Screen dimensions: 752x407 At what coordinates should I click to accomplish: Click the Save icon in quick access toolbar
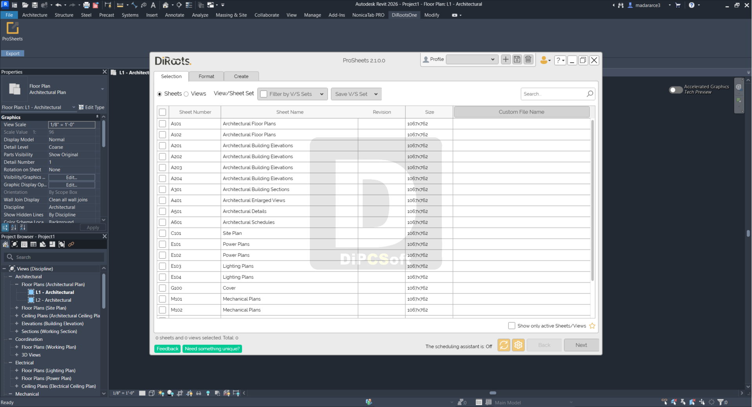point(34,5)
